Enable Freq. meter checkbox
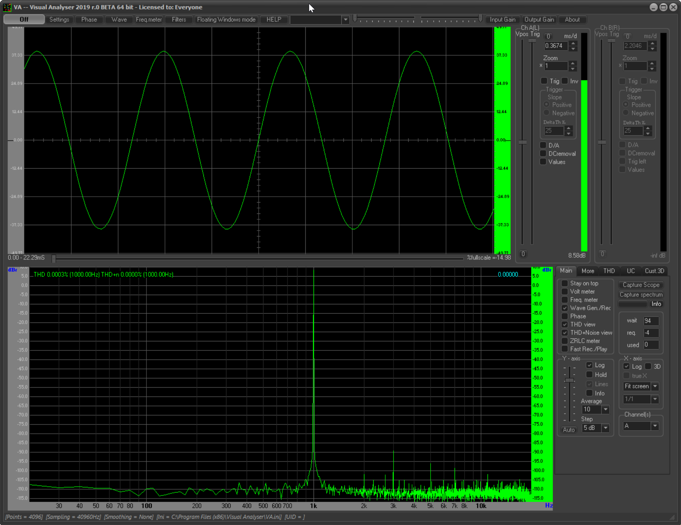681x525 pixels. 564,300
